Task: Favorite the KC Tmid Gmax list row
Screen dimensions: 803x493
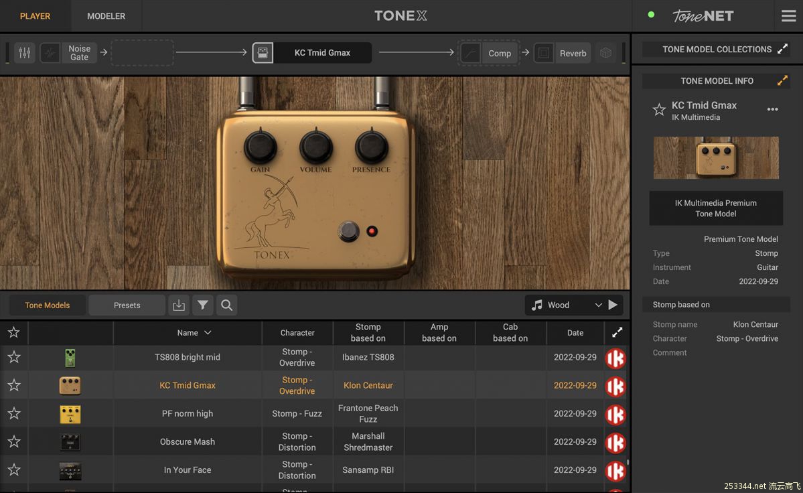Action: (14, 386)
